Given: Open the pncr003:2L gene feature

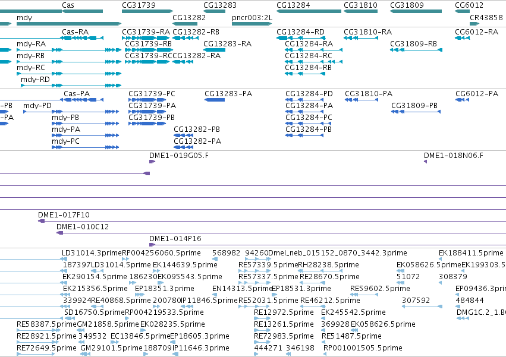Looking at the screenshot, I should coord(252,24).
